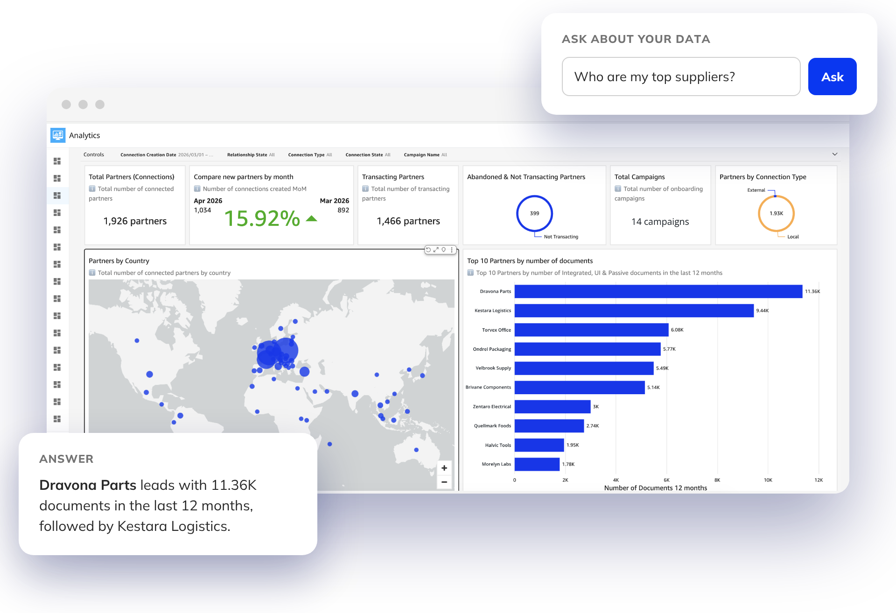
Task: Click info icon beside 'Total number of connected partners by country'
Action: tap(92, 273)
